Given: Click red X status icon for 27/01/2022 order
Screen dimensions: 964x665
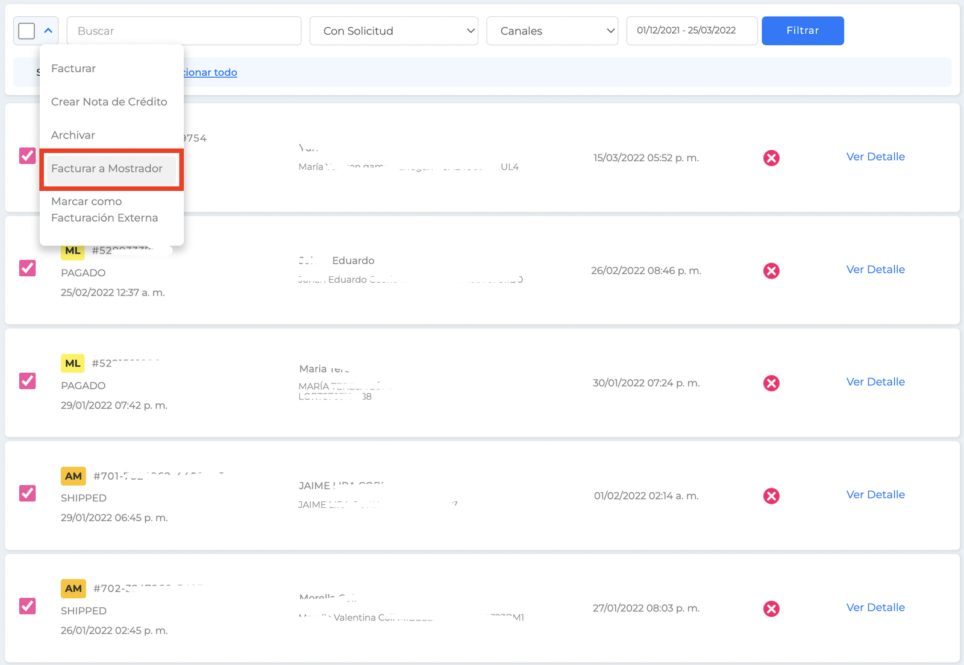Looking at the screenshot, I should (771, 608).
